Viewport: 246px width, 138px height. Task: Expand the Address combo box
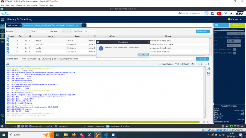(28, 31)
